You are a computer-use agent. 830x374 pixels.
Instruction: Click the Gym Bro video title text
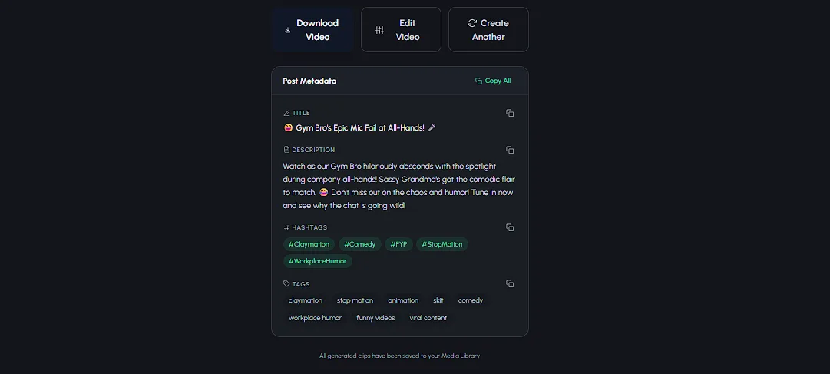tap(360, 127)
